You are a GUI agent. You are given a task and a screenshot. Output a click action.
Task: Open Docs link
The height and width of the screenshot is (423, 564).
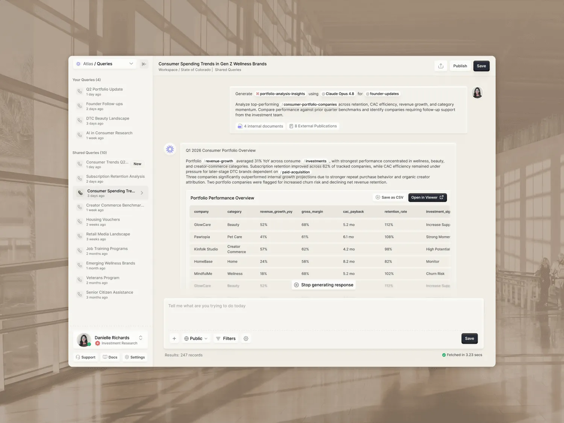(110, 357)
